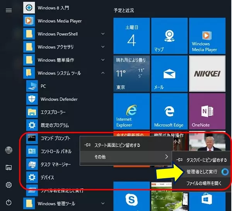Click the コマンド プロンプト label
232x211 pixels.
55,138
